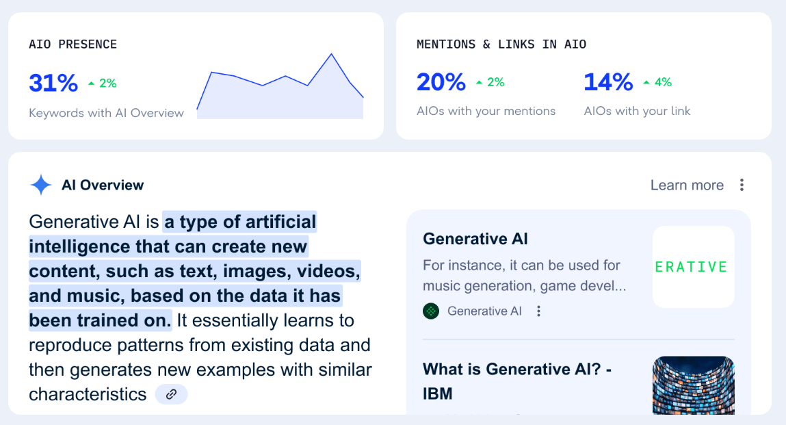
Task: Click the highlighted generative AI definition text
Action: 195,271
